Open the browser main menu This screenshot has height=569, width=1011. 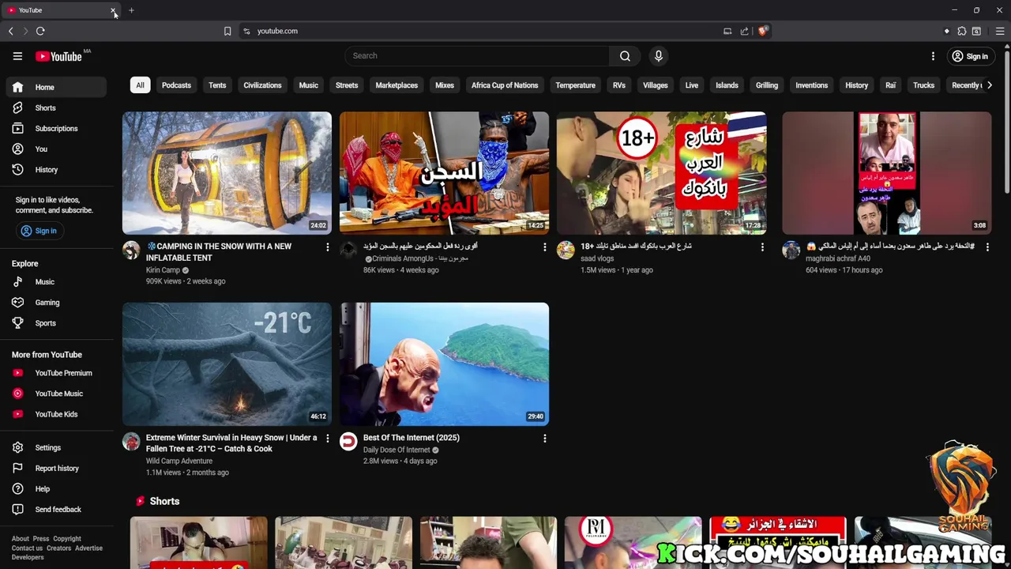pos(1000,31)
